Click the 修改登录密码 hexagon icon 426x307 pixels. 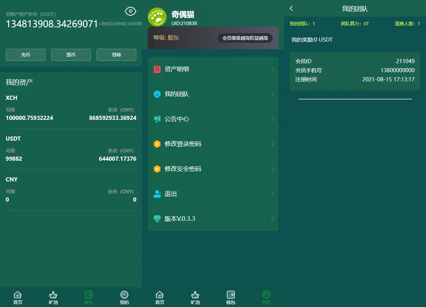click(x=157, y=144)
